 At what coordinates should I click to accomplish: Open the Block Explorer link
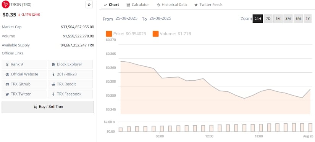pos(70,64)
